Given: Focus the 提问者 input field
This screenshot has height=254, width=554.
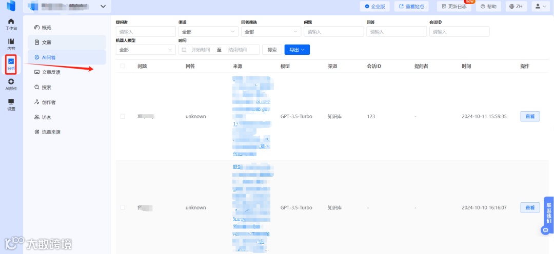Looking at the screenshot, I should [x=146, y=32].
